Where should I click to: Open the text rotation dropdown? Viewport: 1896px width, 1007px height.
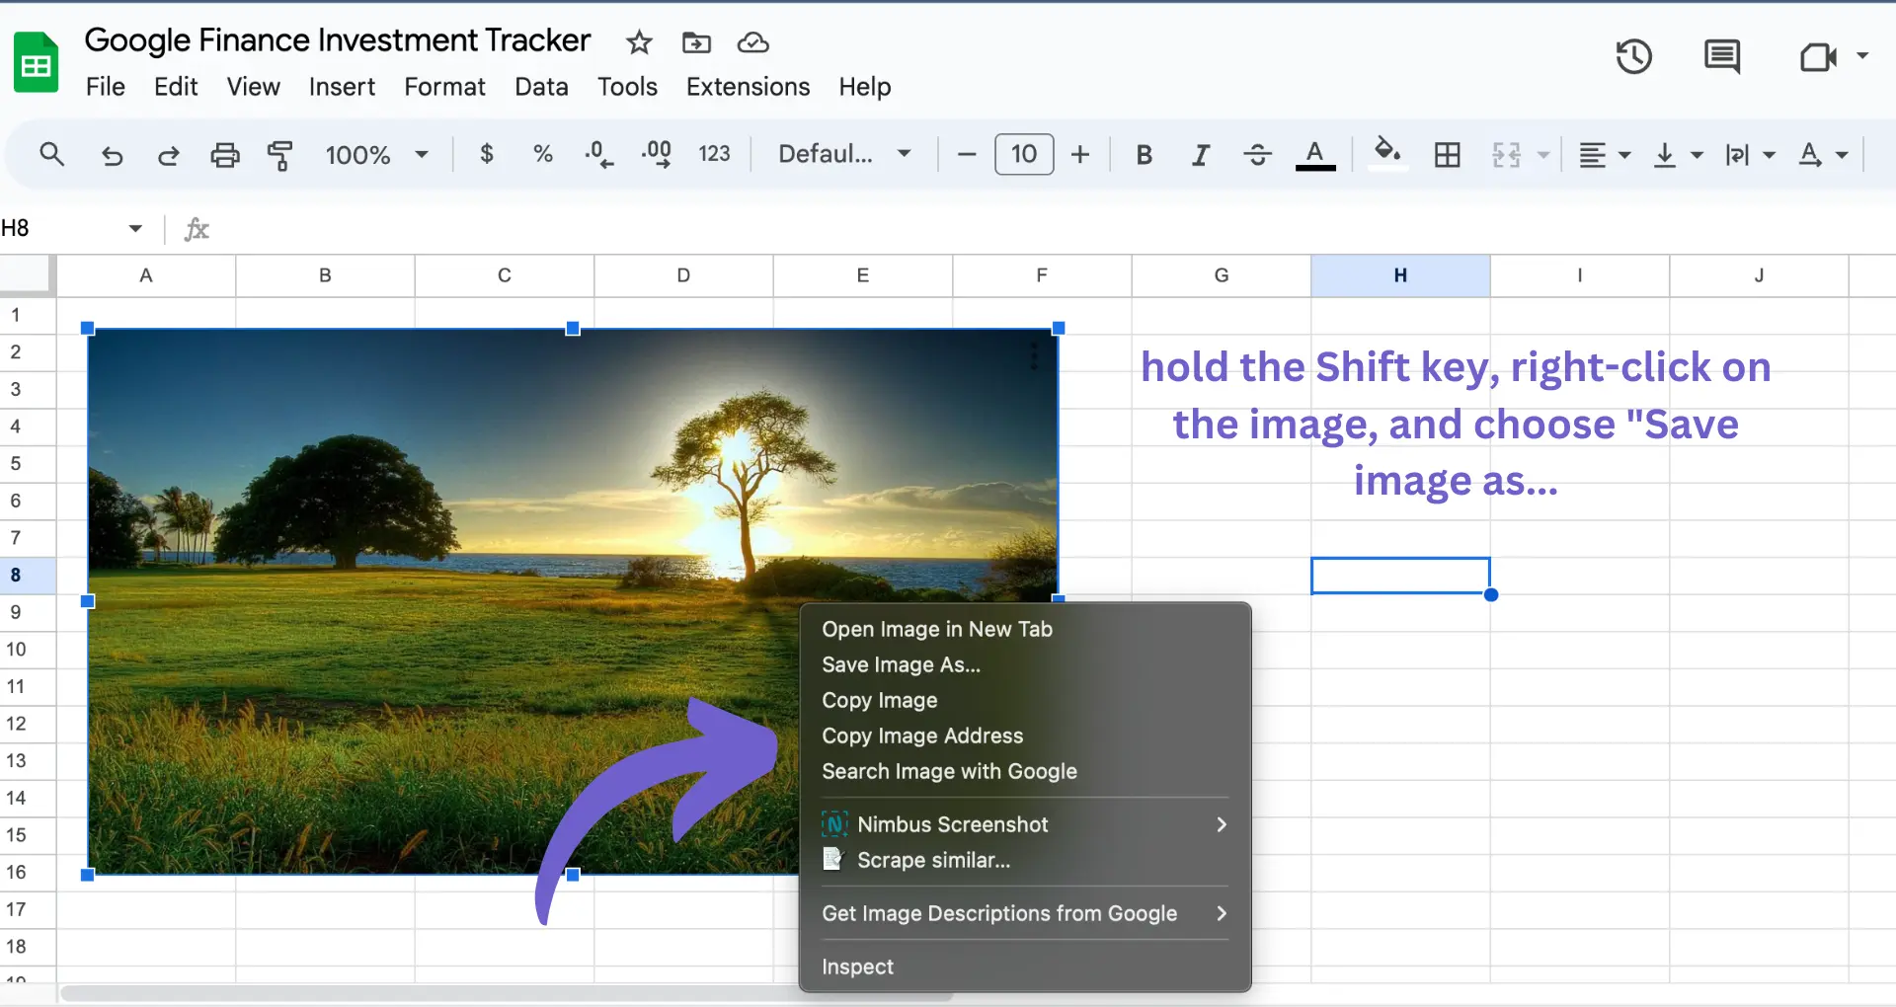[1823, 155]
